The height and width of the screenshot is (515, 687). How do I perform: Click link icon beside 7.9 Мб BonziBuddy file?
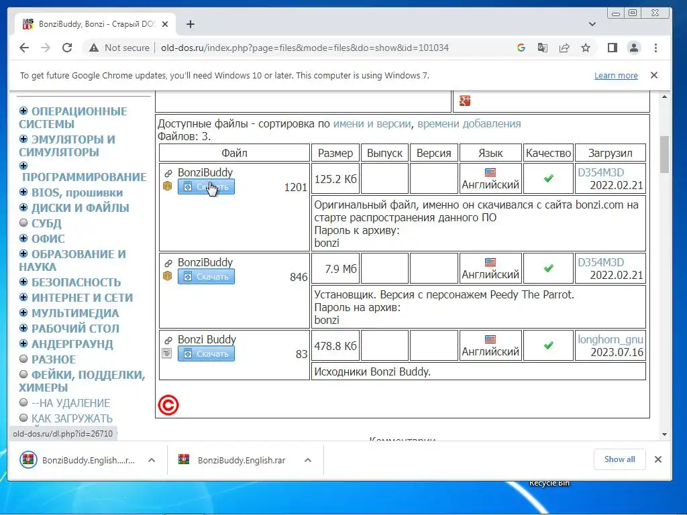coord(168,263)
